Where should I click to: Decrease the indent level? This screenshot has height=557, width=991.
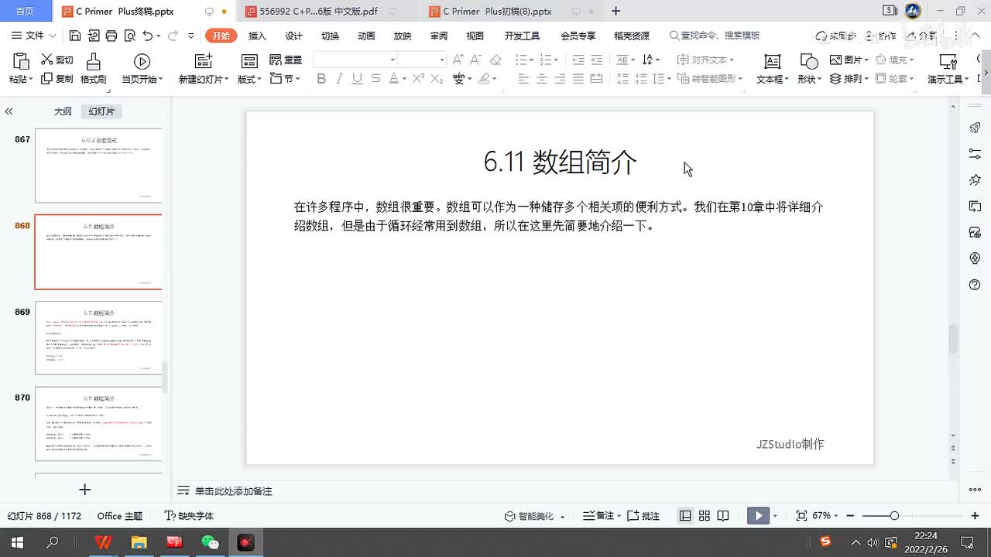pyautogui.click(x=578, y=60)
